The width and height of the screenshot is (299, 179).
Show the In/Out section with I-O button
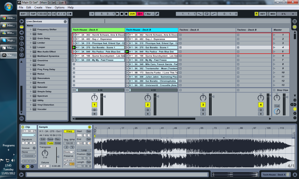point(295,100)
